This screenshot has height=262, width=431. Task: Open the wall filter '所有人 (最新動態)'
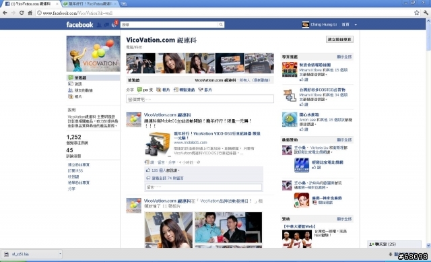pyautogui.click(x=255, y=80)
